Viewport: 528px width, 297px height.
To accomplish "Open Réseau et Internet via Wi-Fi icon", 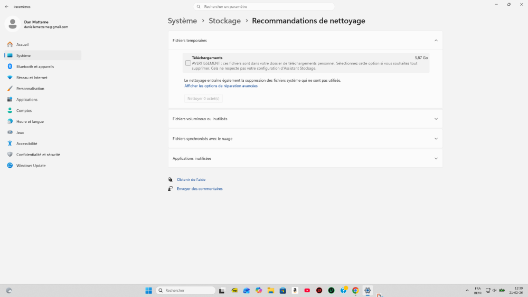I will [x=10, y=78].
